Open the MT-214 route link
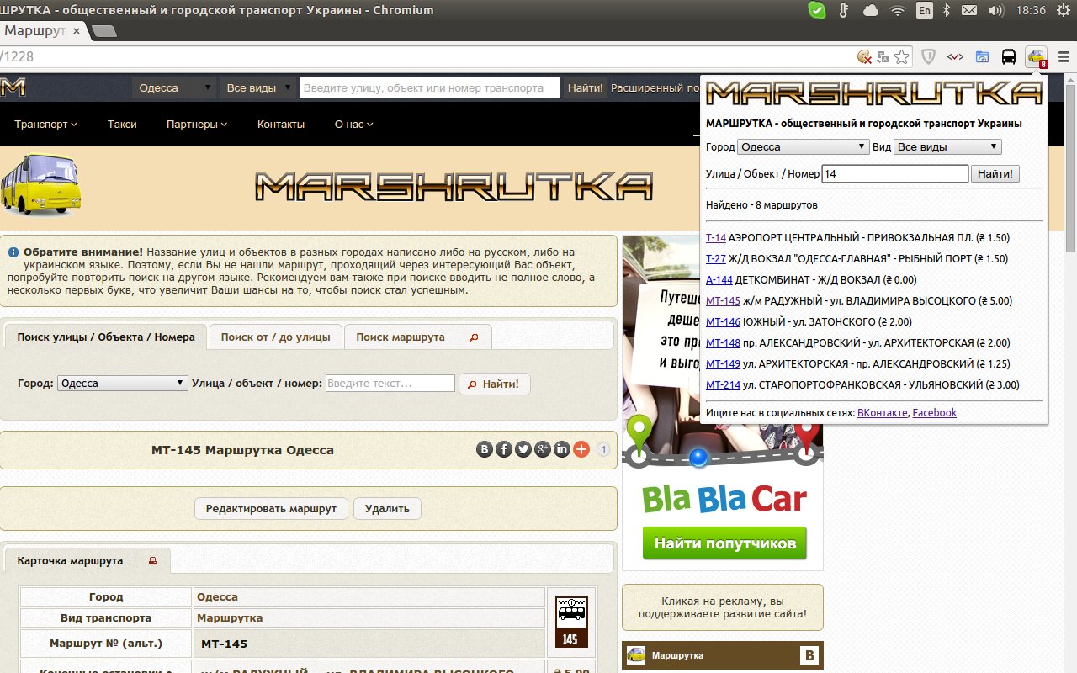1077x673 pixels. pos(723,385)
